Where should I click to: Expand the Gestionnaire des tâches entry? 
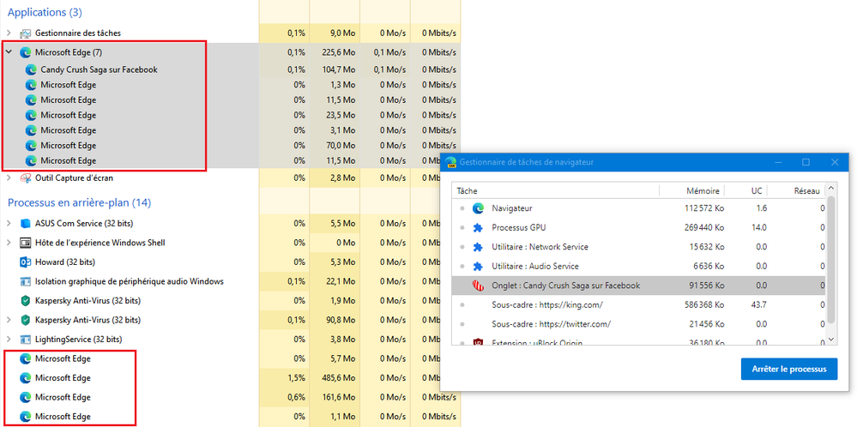[x=9, y=33]
